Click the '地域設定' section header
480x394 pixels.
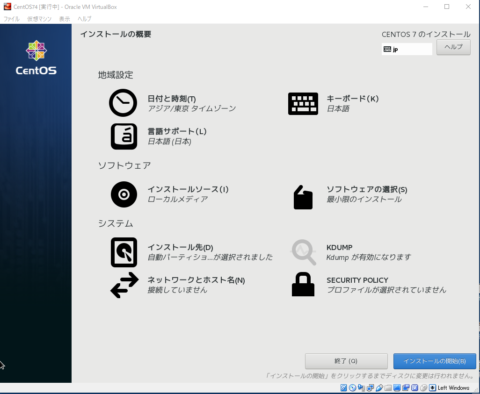click(116, 75)
